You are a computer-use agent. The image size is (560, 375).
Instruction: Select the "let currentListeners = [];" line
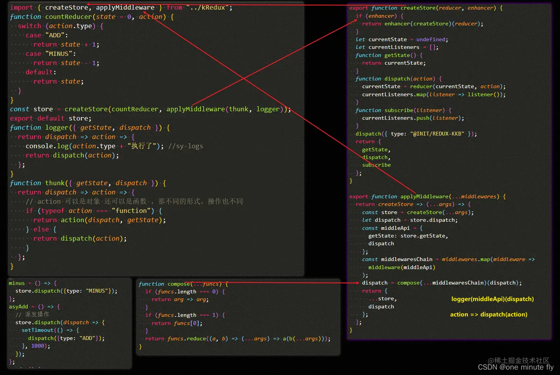(397, 47)
